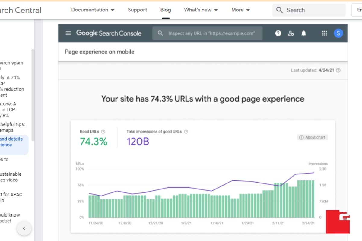Expand the More dropdown menu
Image resolution: width=362 pixels, height=241 pixels.
click(x=241, y=10)
